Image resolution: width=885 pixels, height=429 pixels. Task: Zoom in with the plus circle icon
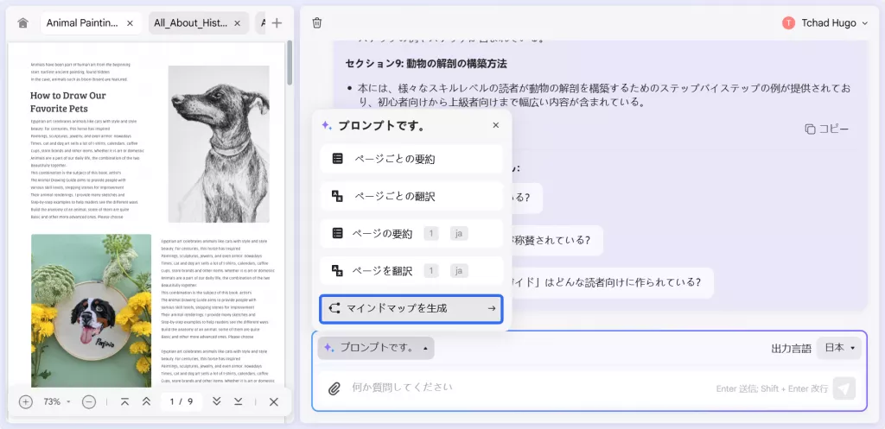(x=25, y=402)
